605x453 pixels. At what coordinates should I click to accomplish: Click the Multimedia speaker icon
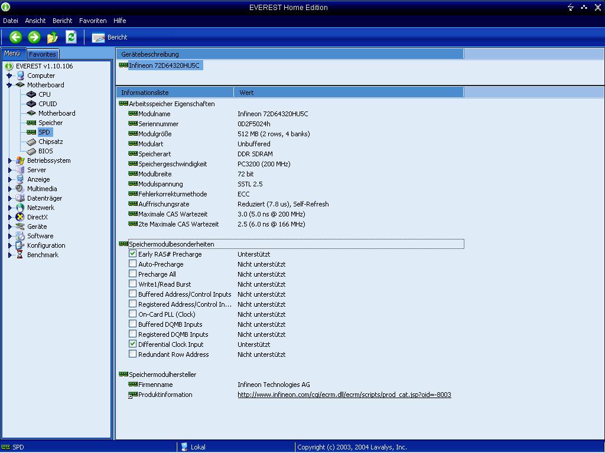coord(20,189)
